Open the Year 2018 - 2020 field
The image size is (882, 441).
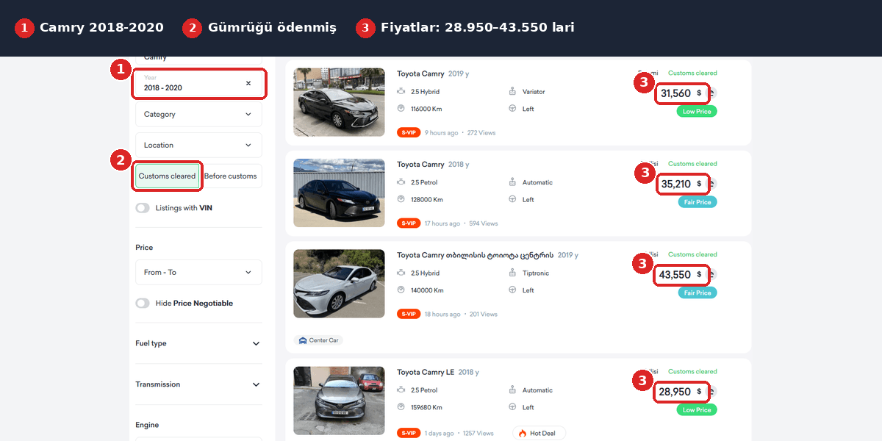tap(198, 83)
